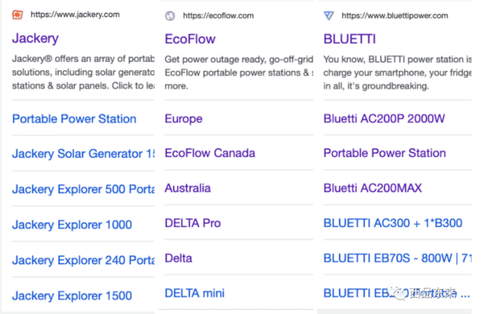Viewport: 503px width, 314px height.
Task: Open BLUETTI EB70S - 800W link
Action: click(x=397, y=258)
